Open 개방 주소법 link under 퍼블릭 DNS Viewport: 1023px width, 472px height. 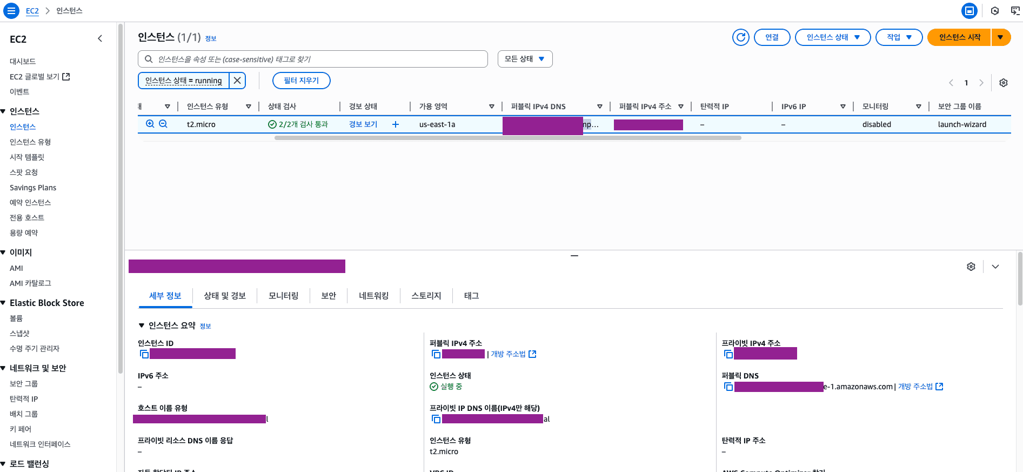pos(921,387)
